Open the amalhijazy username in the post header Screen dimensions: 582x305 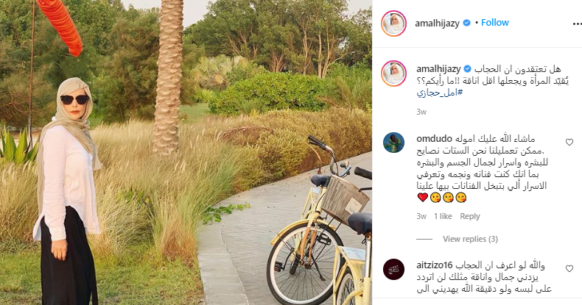pyautogui.click(x=438, y=23)
